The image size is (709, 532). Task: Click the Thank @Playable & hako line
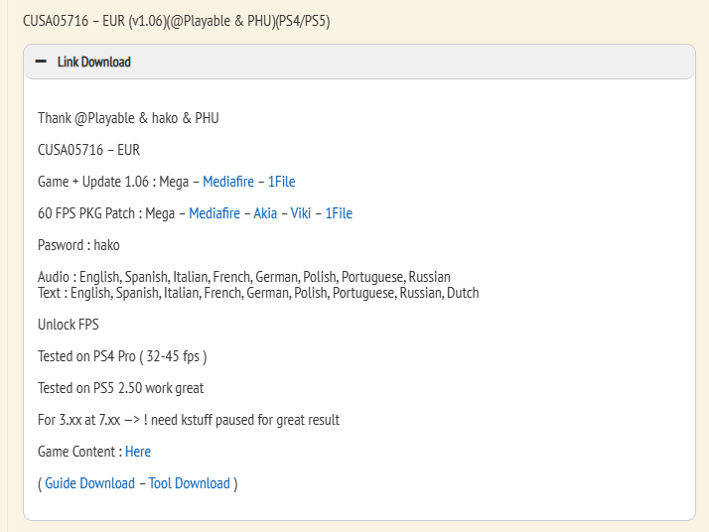point(128,118)
